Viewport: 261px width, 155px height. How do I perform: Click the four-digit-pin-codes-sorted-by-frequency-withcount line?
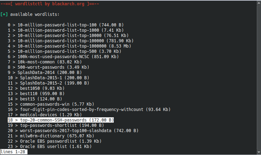click(89, 110)
